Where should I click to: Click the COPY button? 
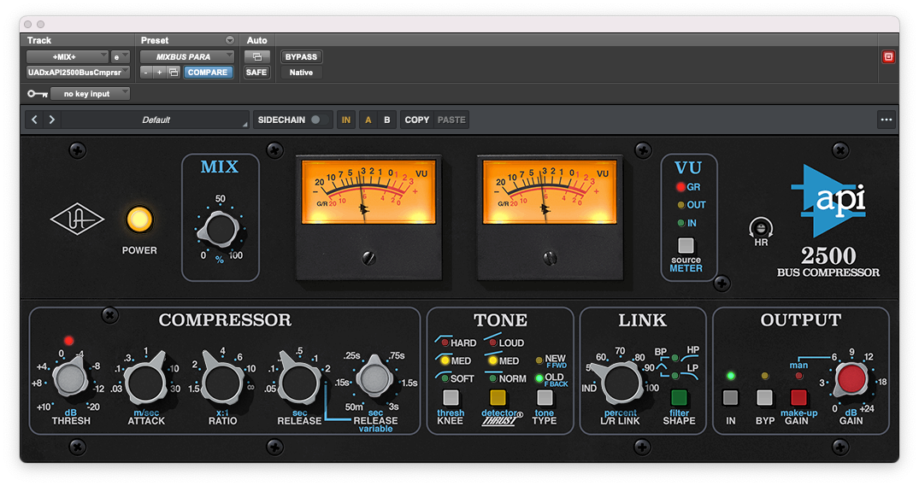pyautogui.click(x=416, y=120)
